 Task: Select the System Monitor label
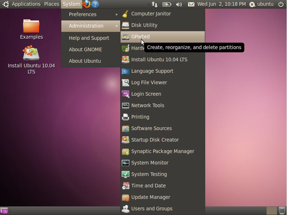coord(150,163)
